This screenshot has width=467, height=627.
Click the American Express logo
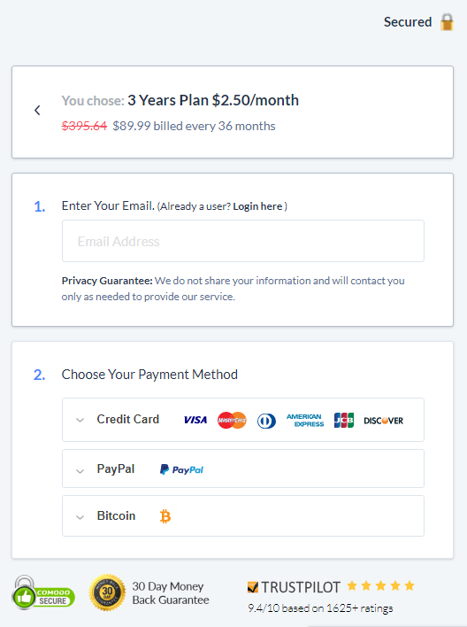pos(305,421)
